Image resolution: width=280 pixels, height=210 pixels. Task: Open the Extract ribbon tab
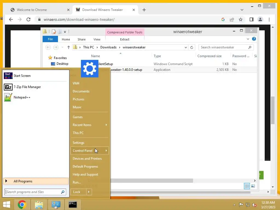(125, 39)
